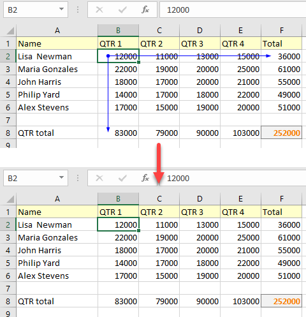This screenshot has height=317, width=306.
Task: Open the Name Box dropdown in the sheet without tracer arrows
Action: (x=61, y=177)
